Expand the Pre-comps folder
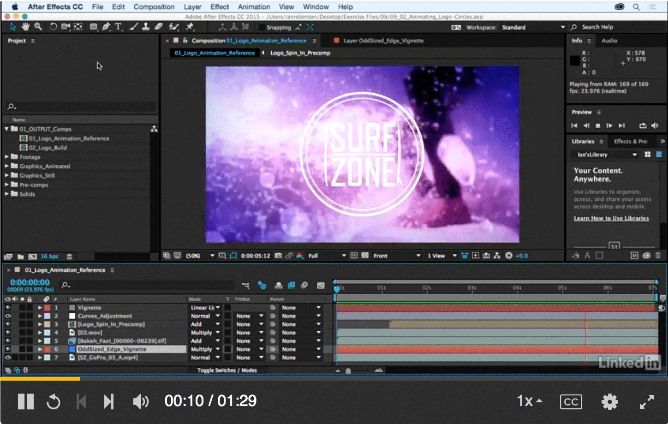 [6, 185]
